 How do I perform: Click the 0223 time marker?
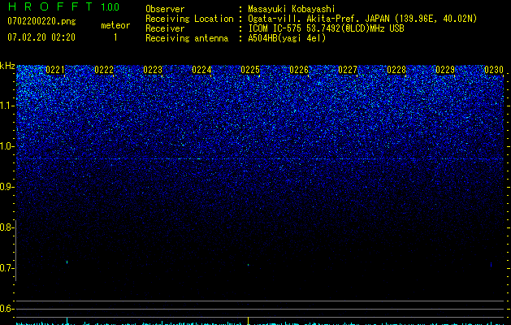tap(153, 70)
